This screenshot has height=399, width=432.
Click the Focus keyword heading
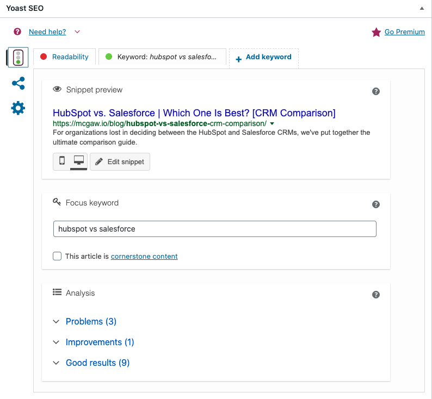point(92,203)
